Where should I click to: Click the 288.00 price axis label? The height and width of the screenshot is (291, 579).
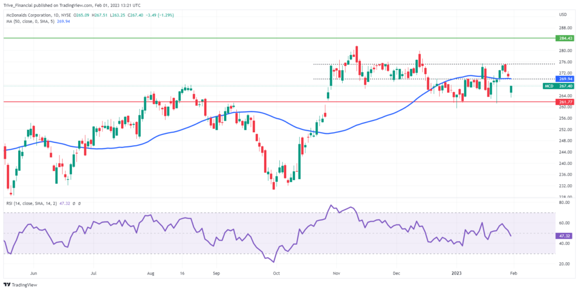pos(566,28)
